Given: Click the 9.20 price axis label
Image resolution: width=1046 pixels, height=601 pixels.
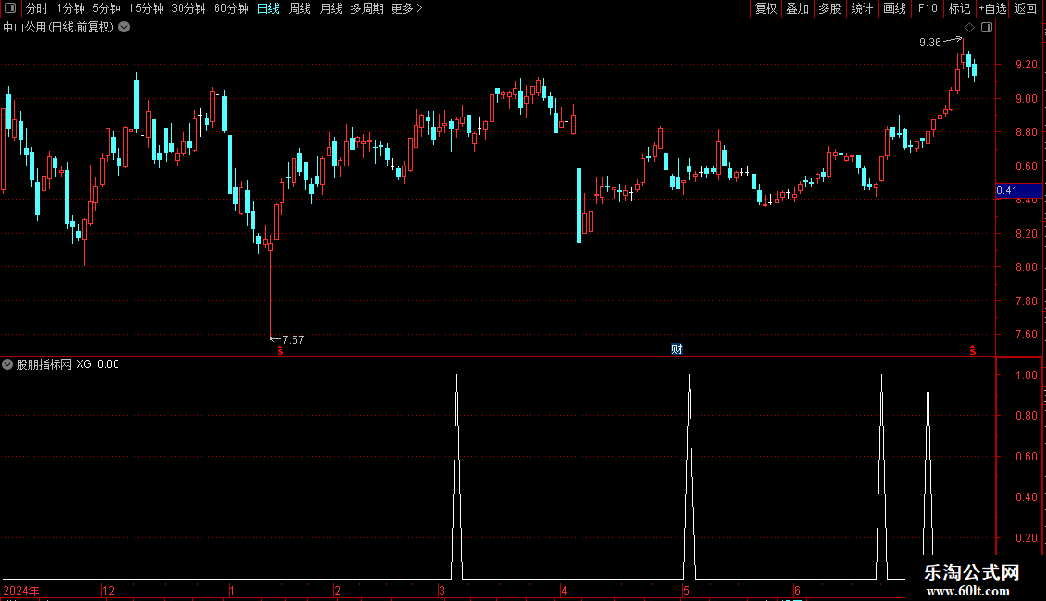Looking at the screenshot, I should coord(1026,65).
